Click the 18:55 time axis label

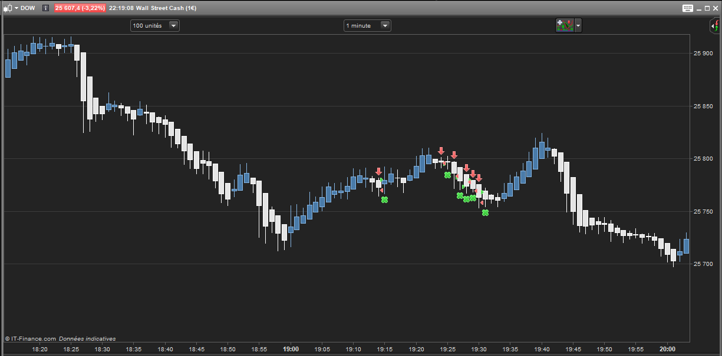click(259, 349)
